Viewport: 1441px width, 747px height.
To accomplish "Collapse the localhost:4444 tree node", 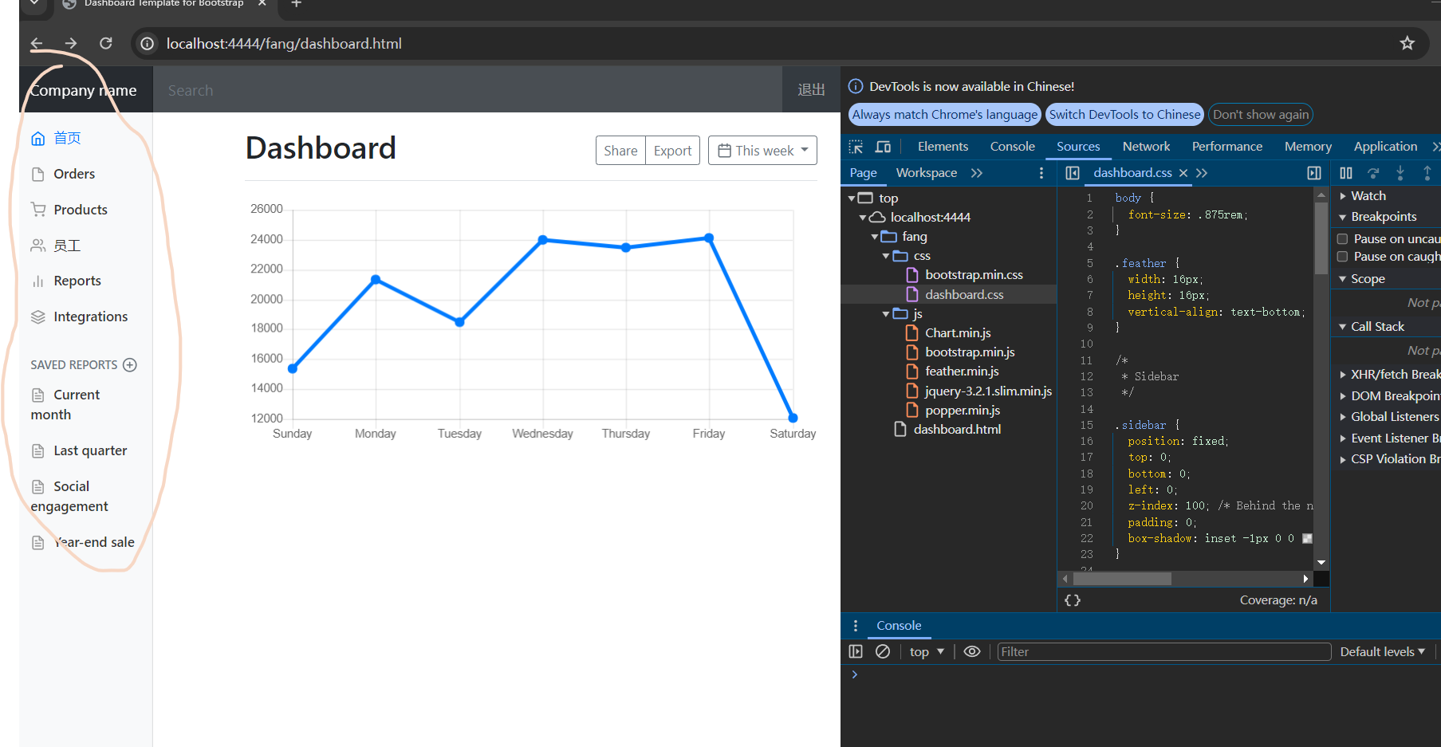I will click(x=863, y=218).
